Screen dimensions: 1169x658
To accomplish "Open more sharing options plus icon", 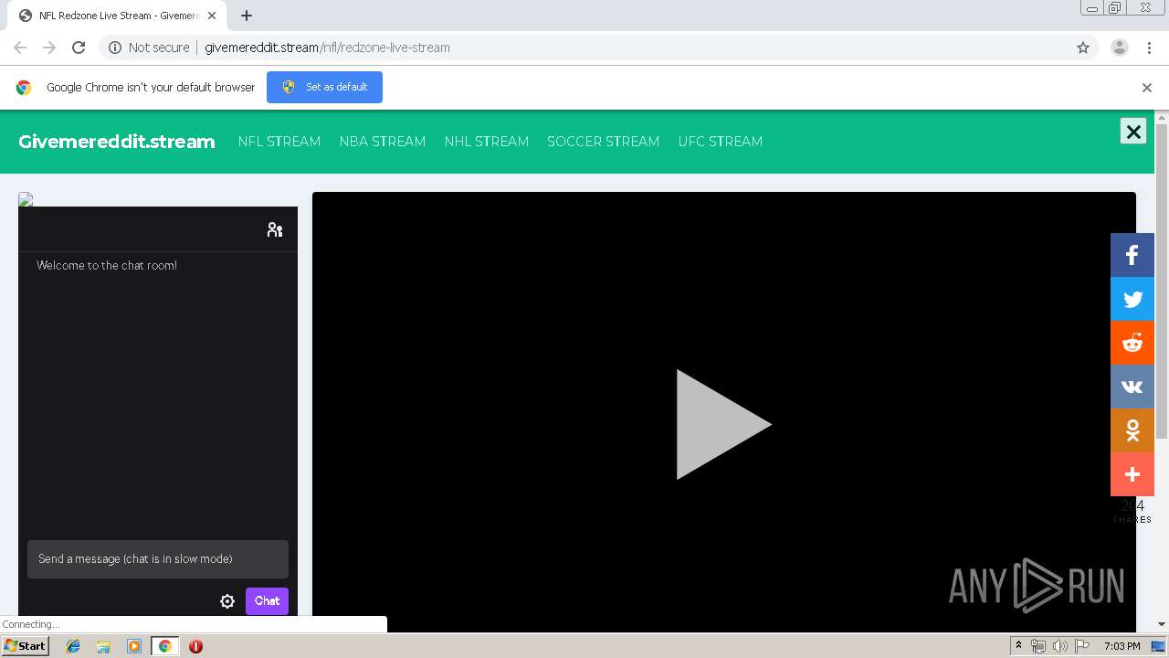I will point(1132,474).
